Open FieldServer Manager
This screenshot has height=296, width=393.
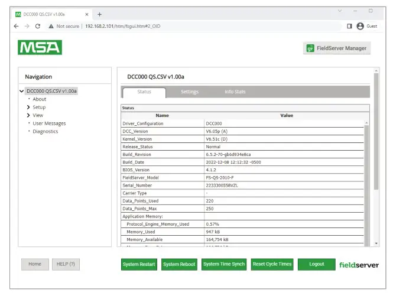(337, 48)
